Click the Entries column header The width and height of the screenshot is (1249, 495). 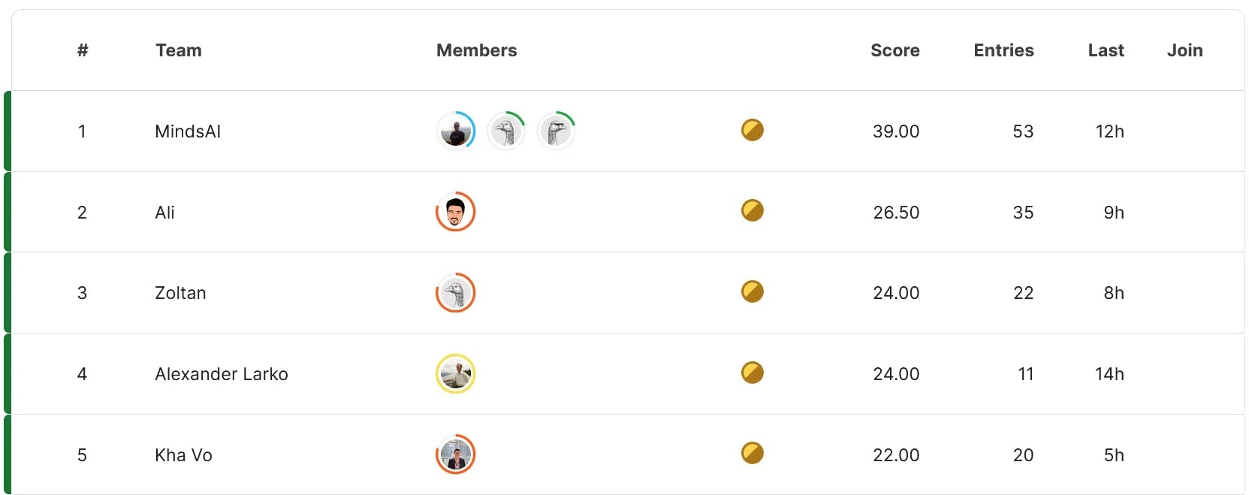click(x=1003, y=50)
